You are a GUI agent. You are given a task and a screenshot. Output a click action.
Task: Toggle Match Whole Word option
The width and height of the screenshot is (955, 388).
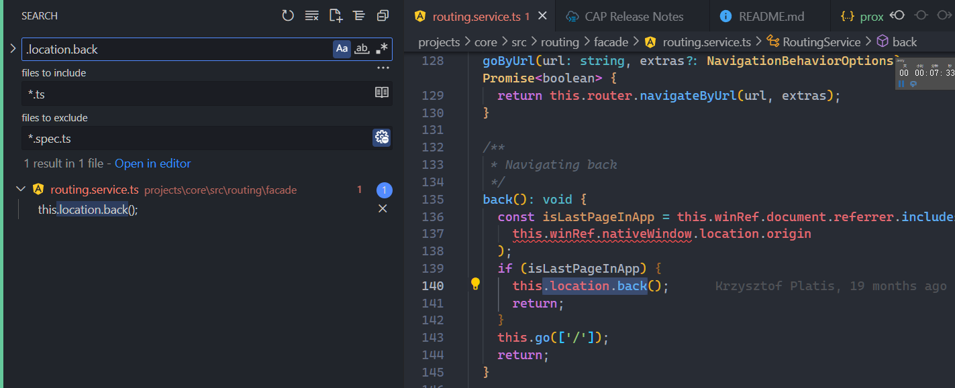(362, 49)
